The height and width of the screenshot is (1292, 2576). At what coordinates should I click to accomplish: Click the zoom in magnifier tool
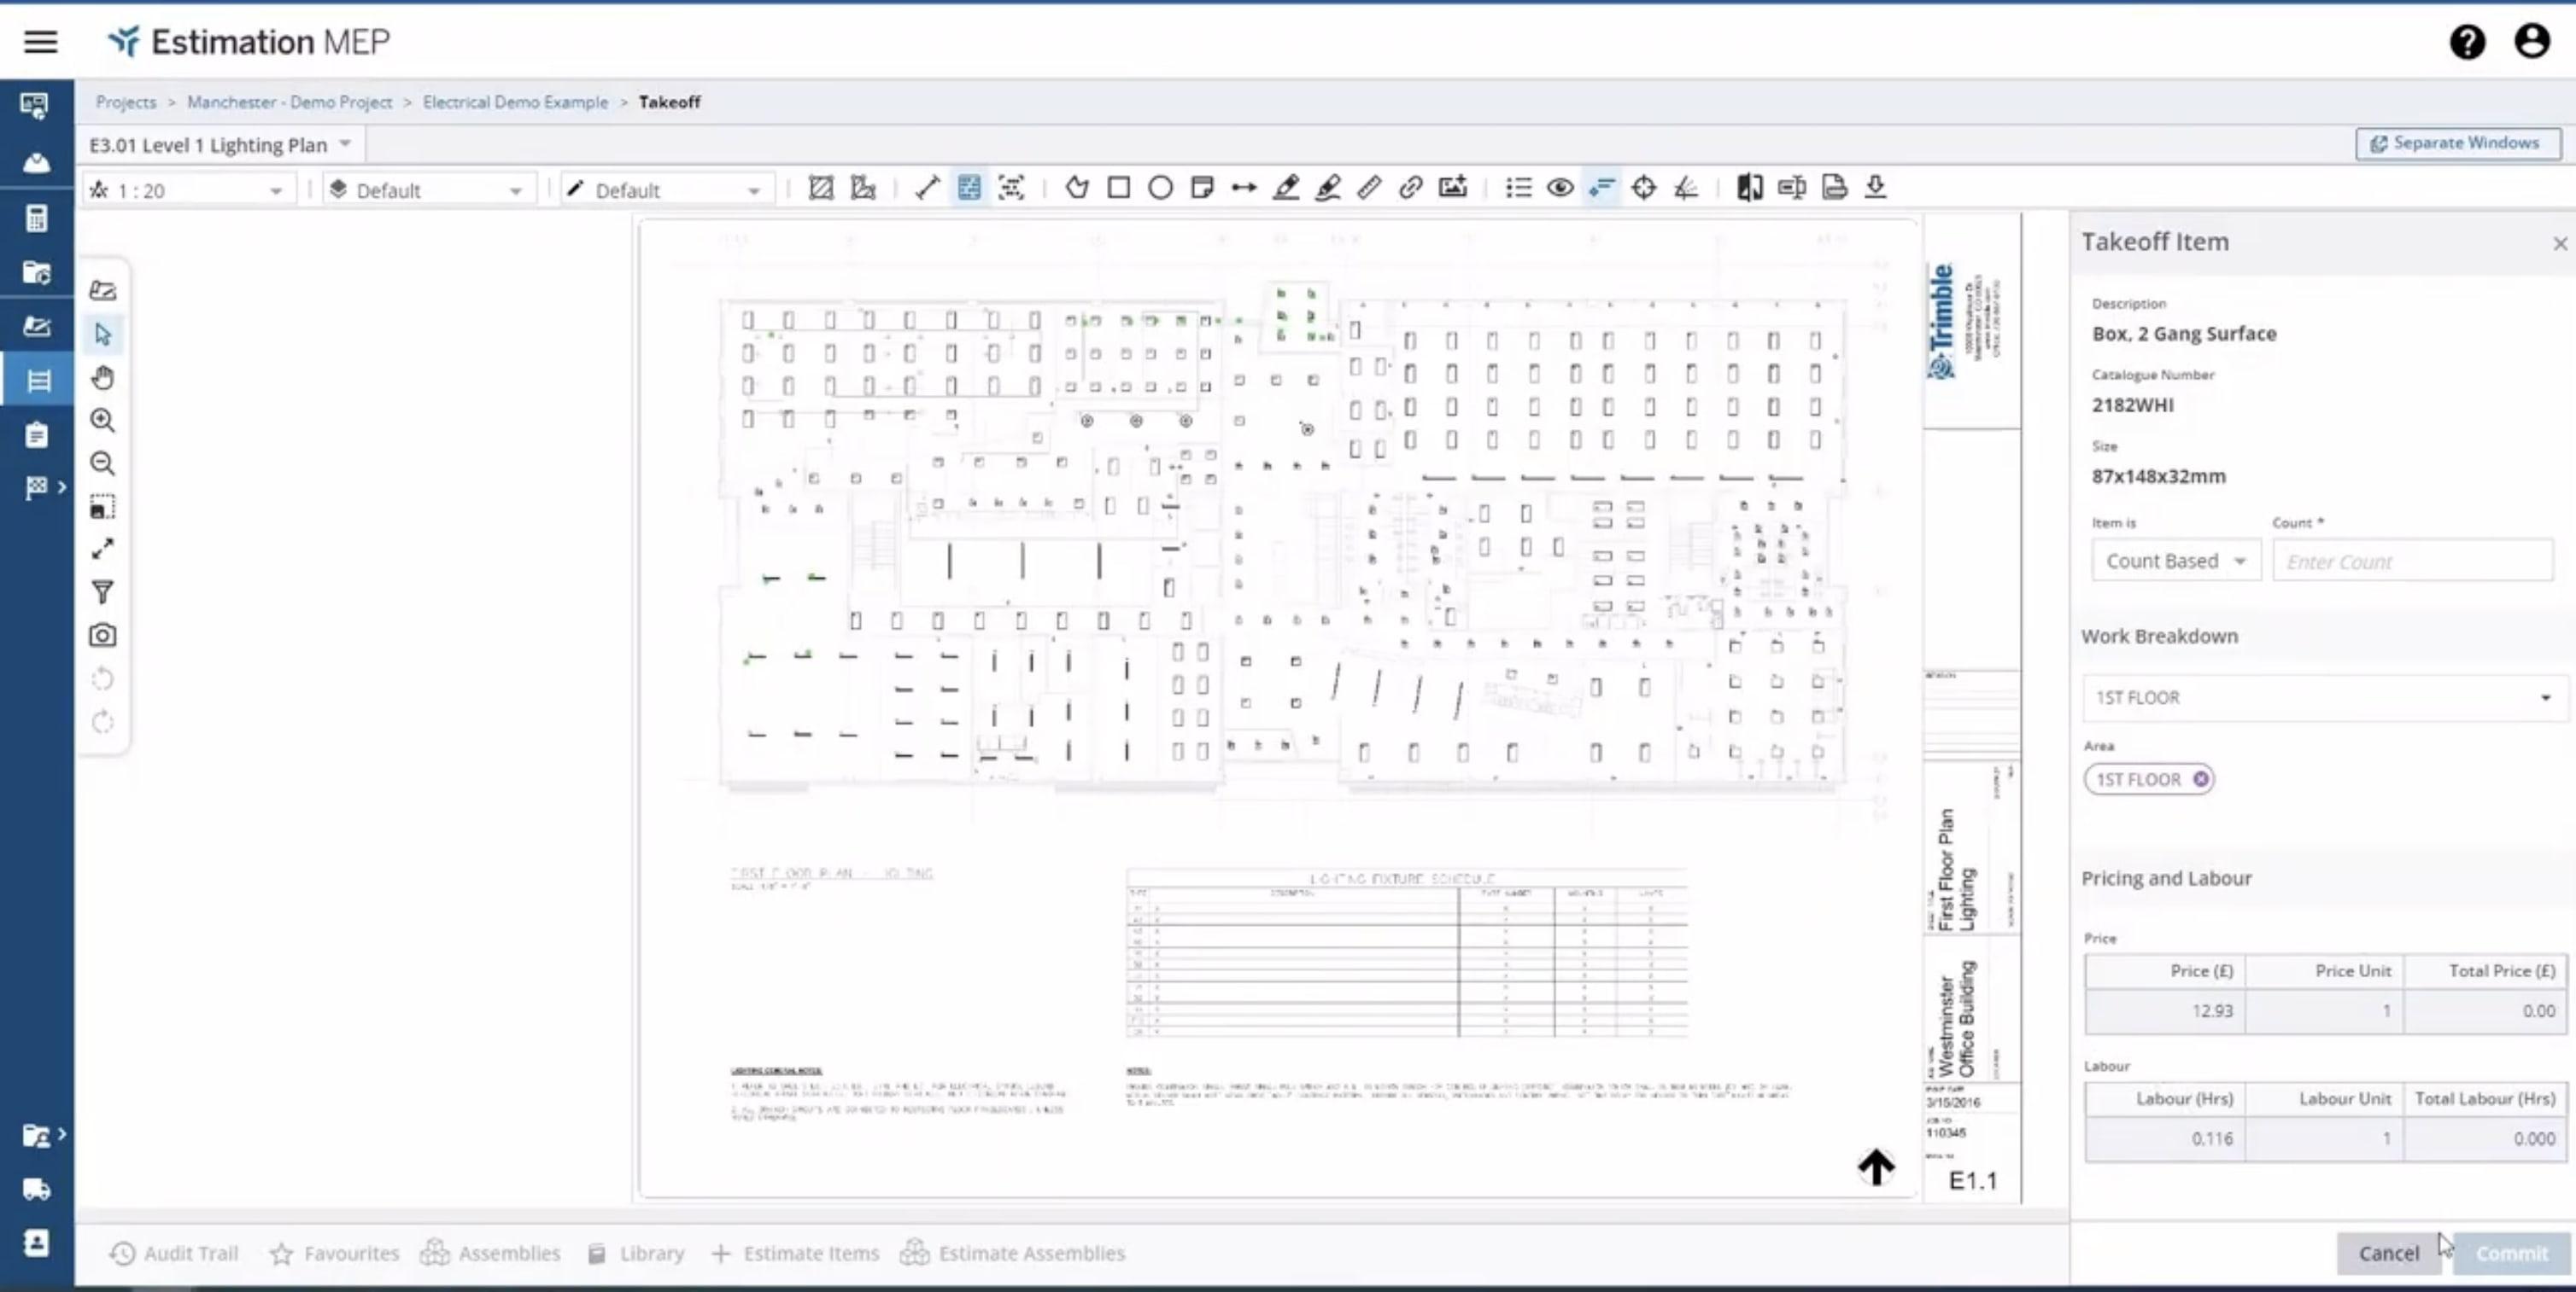pos(102,421)
